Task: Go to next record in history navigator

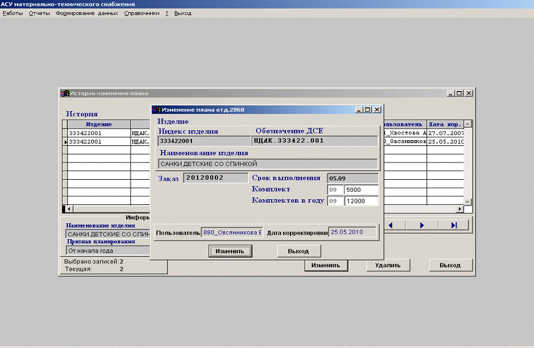Action: pyautogui.click(x=422, y=226)
